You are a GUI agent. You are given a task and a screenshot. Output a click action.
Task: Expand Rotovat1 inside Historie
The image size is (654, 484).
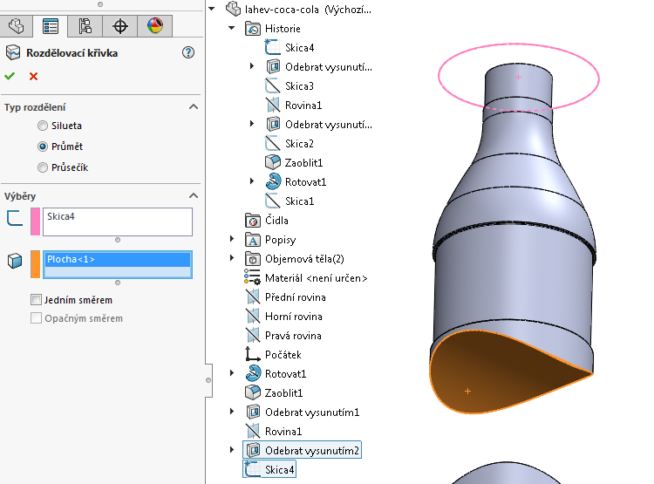click(x=252, y=181)
